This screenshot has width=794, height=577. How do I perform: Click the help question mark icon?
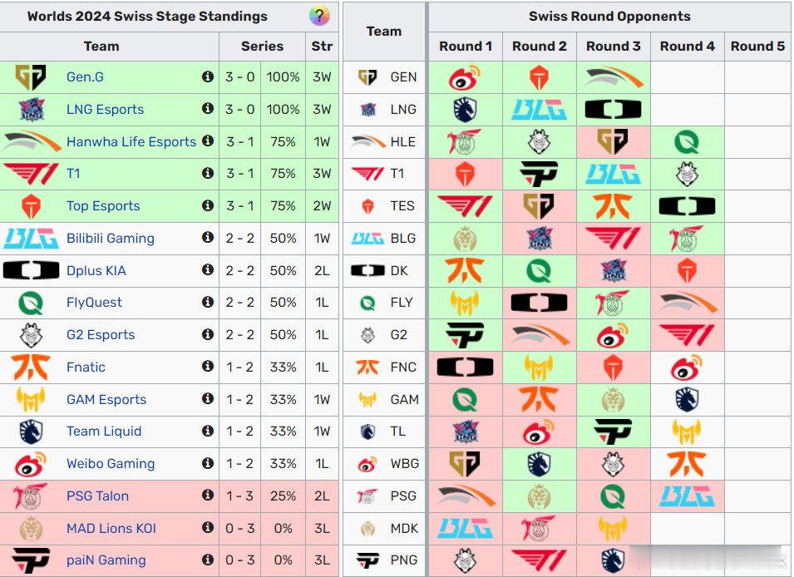coord(319,16)
